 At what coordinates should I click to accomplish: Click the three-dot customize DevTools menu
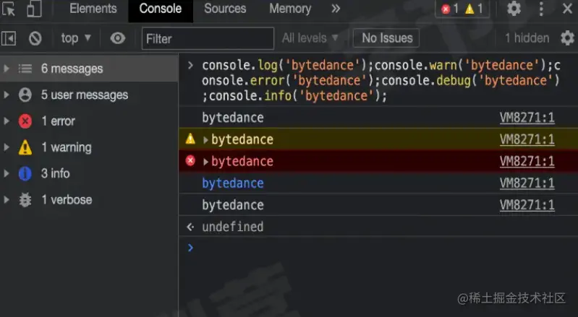pyautogui.click(x=542, y=9)
